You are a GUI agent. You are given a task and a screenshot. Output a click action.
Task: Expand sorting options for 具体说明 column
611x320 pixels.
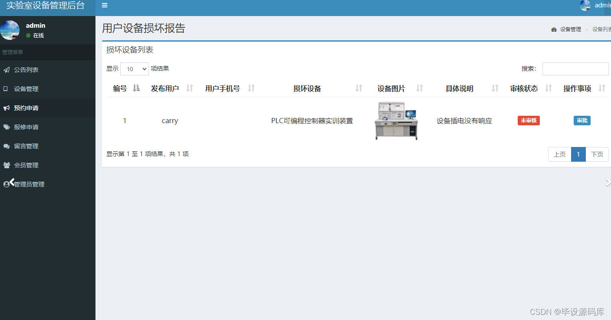495,88
